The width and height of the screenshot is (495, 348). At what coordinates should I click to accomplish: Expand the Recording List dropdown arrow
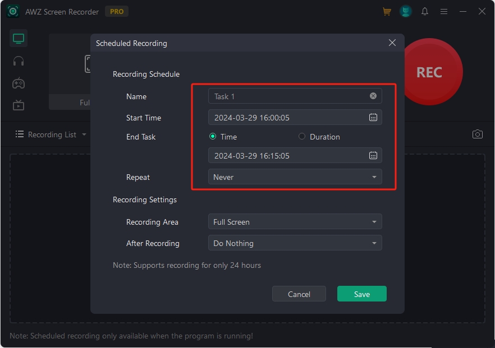tap(84, 134)
